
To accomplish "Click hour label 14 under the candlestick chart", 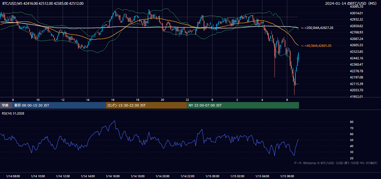I will click(88, 100).
